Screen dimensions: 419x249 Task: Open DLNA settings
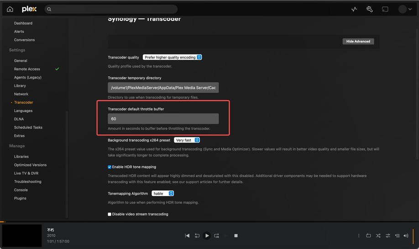pos(19,119)
